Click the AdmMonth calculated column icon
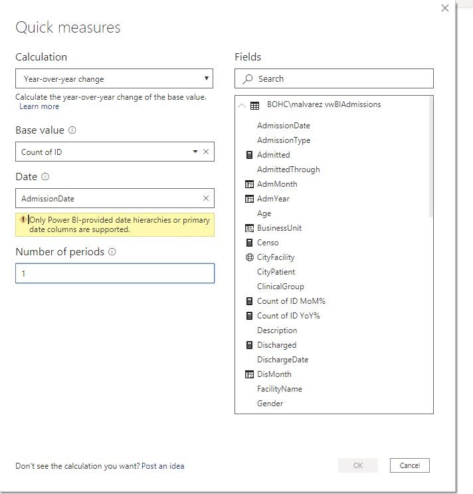Image resolution: width=473 pixels, height=494 pixels. click(249, 184)
